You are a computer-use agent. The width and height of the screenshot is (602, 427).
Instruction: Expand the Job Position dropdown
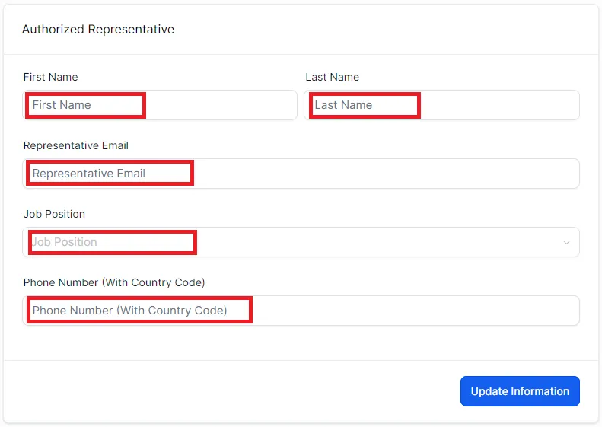click(301, 242)
